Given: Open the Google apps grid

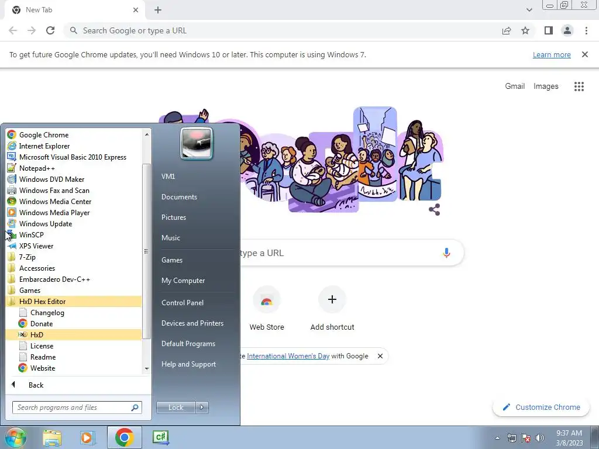Looking at the screenshot, I should point(579,87).
